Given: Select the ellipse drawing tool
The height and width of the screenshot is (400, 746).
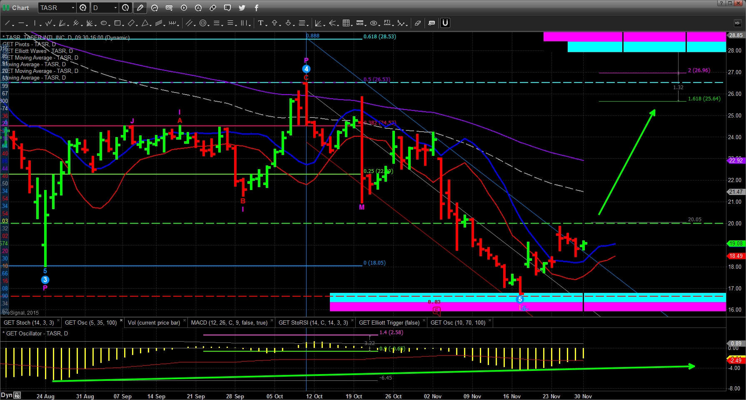Looking at the screenshot, I should (x=103, y=23).
